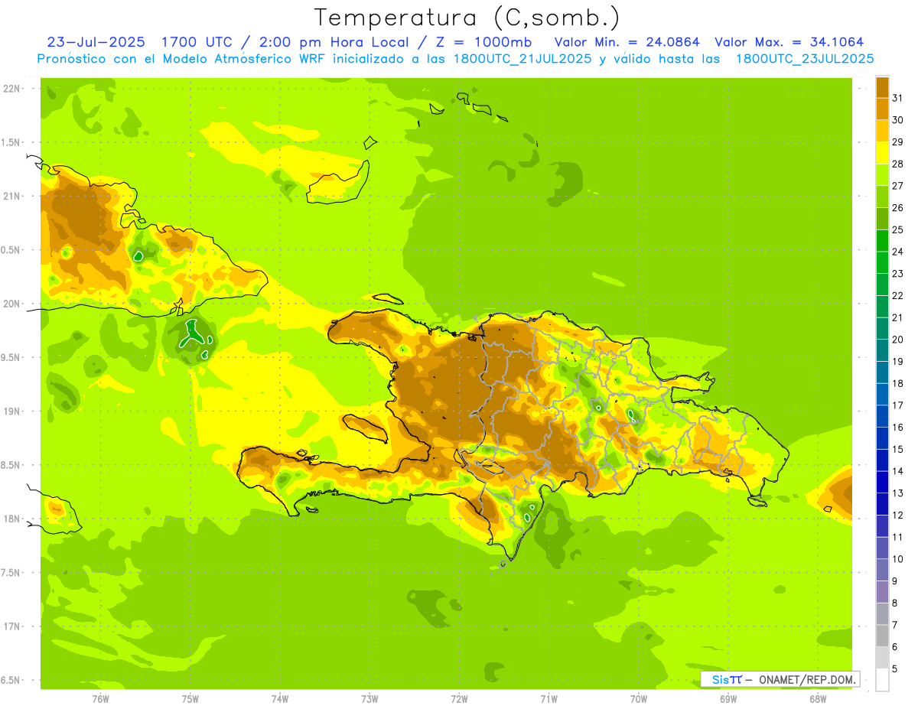The width and height of the screenshot is (918, 709).
Task: Click the '8.5N' latitude label
Action: click(11, 465)
